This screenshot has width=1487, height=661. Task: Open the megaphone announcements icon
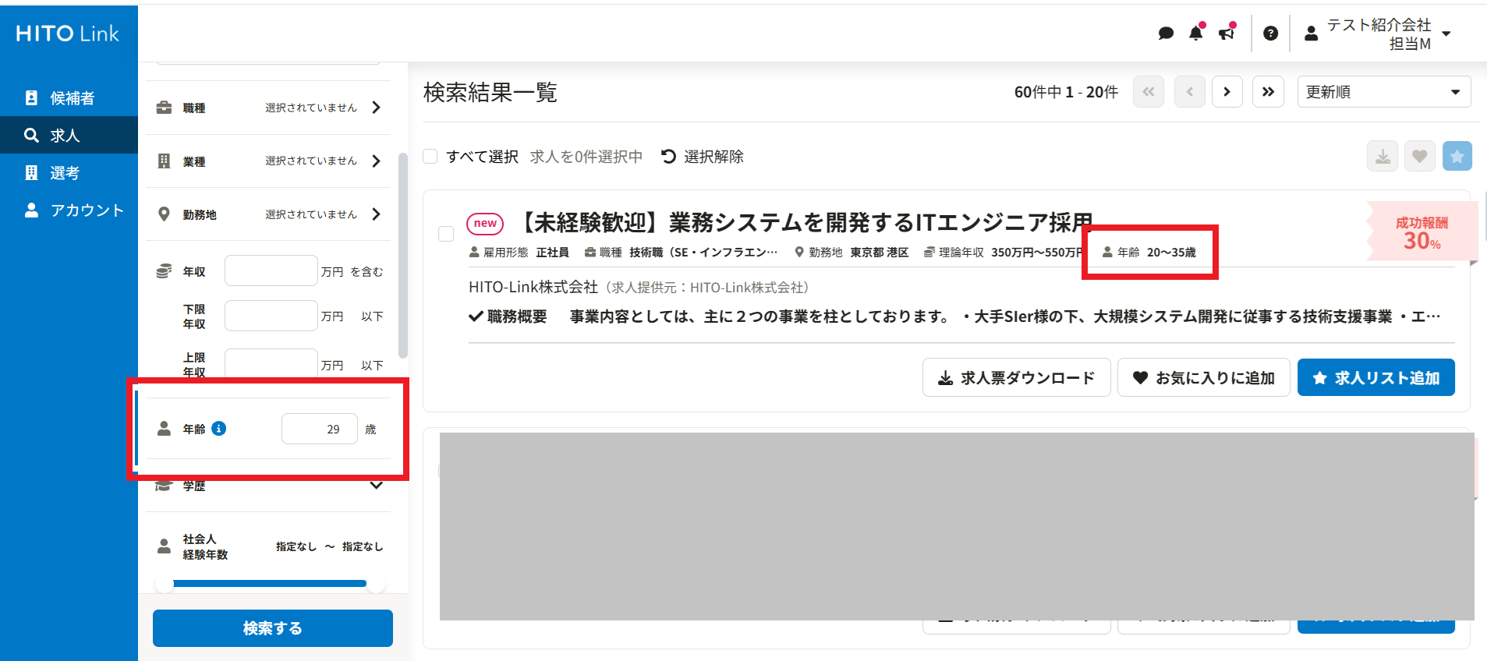(1227, 34)
